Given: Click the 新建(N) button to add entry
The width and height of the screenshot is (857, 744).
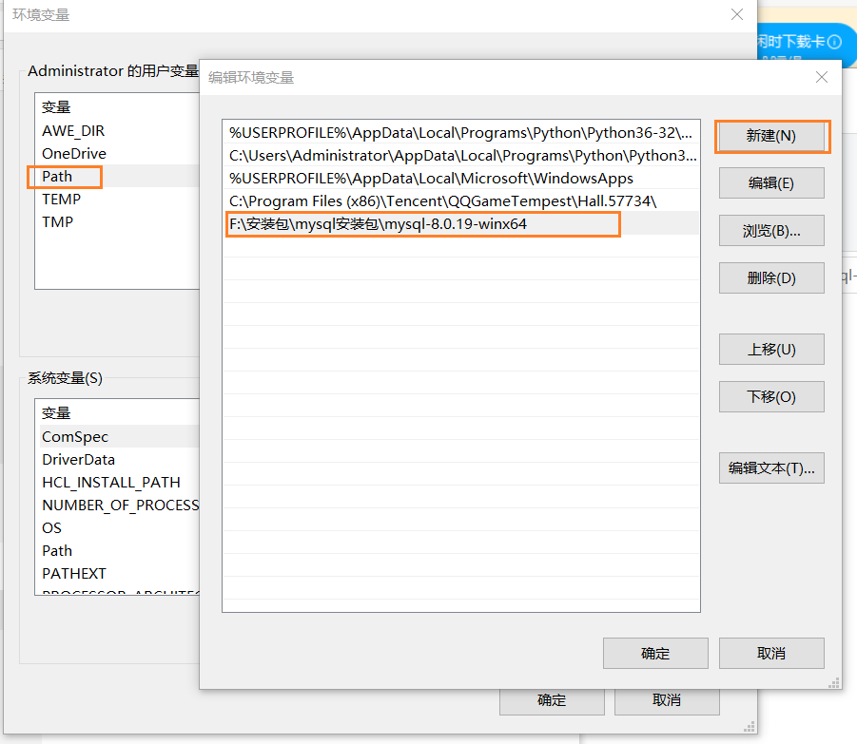Looking at the screenshot, I should click(x=770, y=136).
